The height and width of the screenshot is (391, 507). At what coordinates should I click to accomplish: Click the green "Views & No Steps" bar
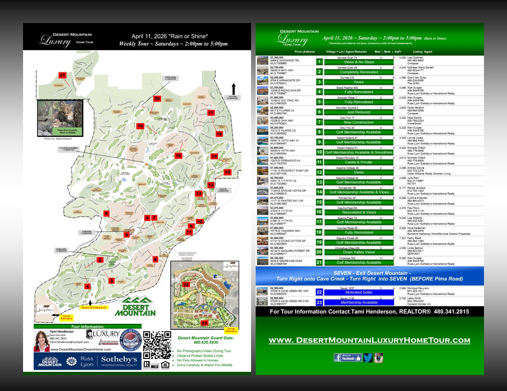click(359, 62)
